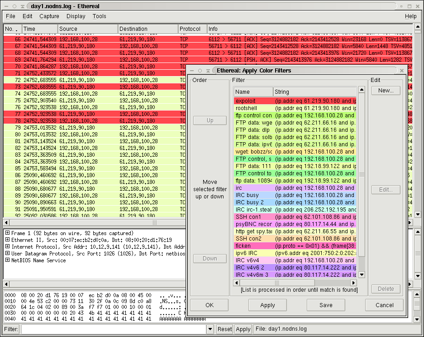The image size is (424, 337).
Task: Open the Help menu
Action: [410, 16]
